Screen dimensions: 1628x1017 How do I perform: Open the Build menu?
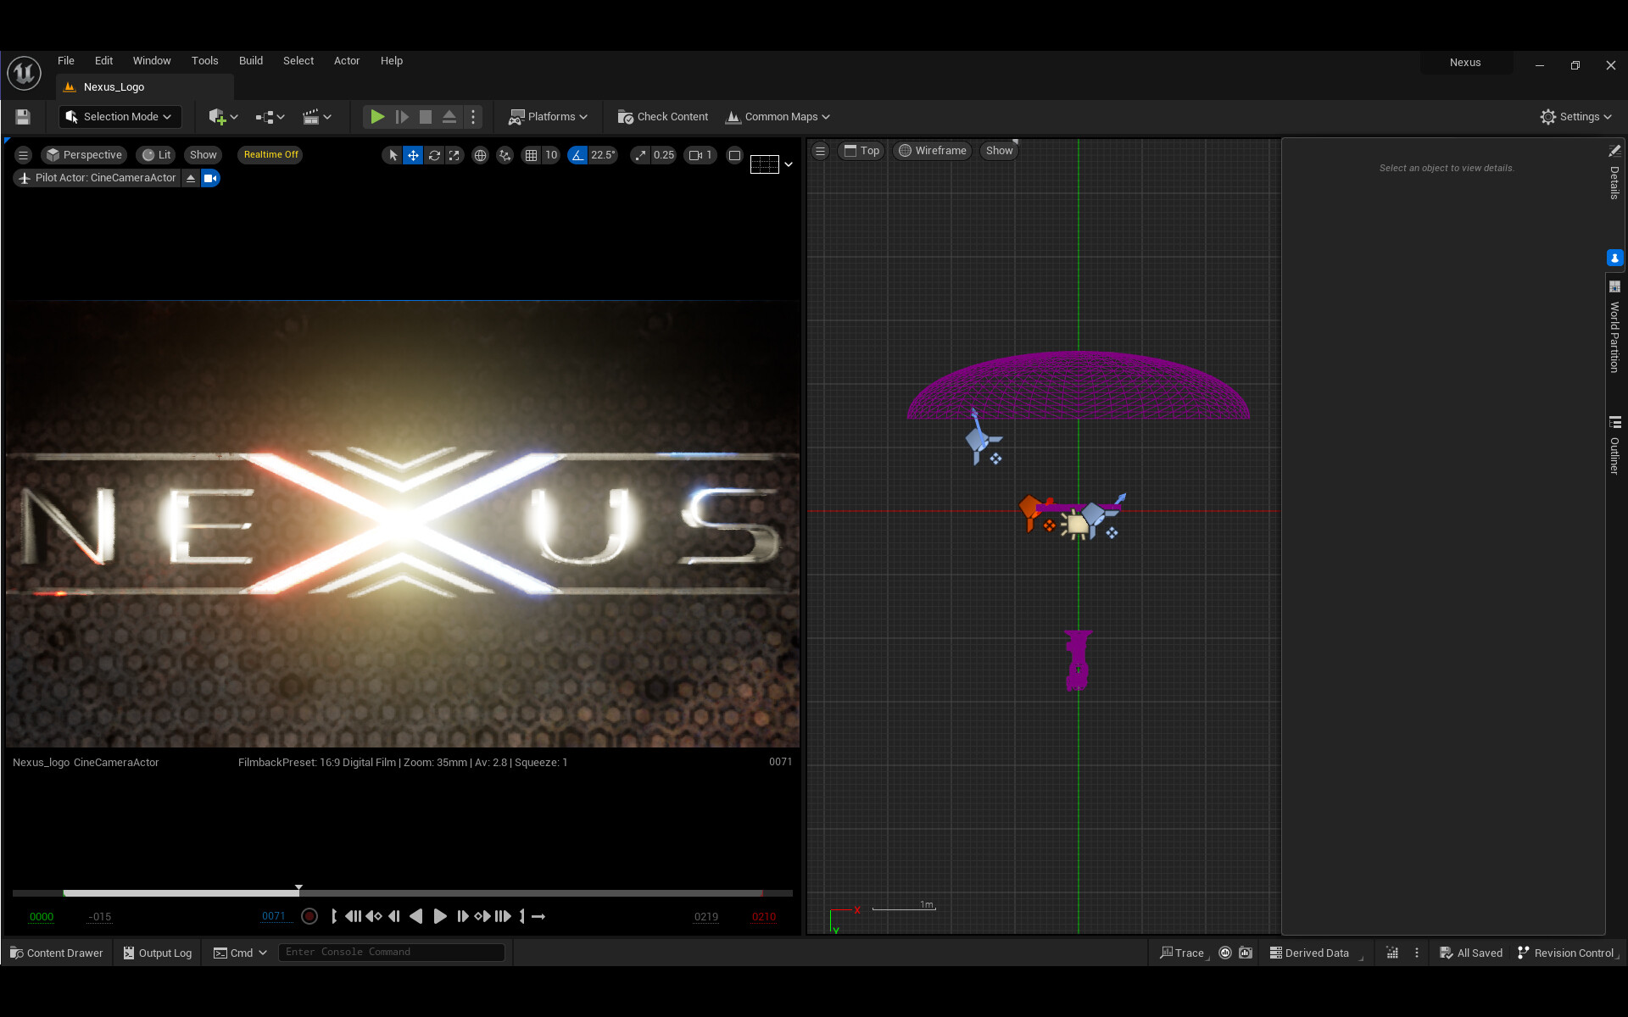pyautogui.click(x=250, y=61)
